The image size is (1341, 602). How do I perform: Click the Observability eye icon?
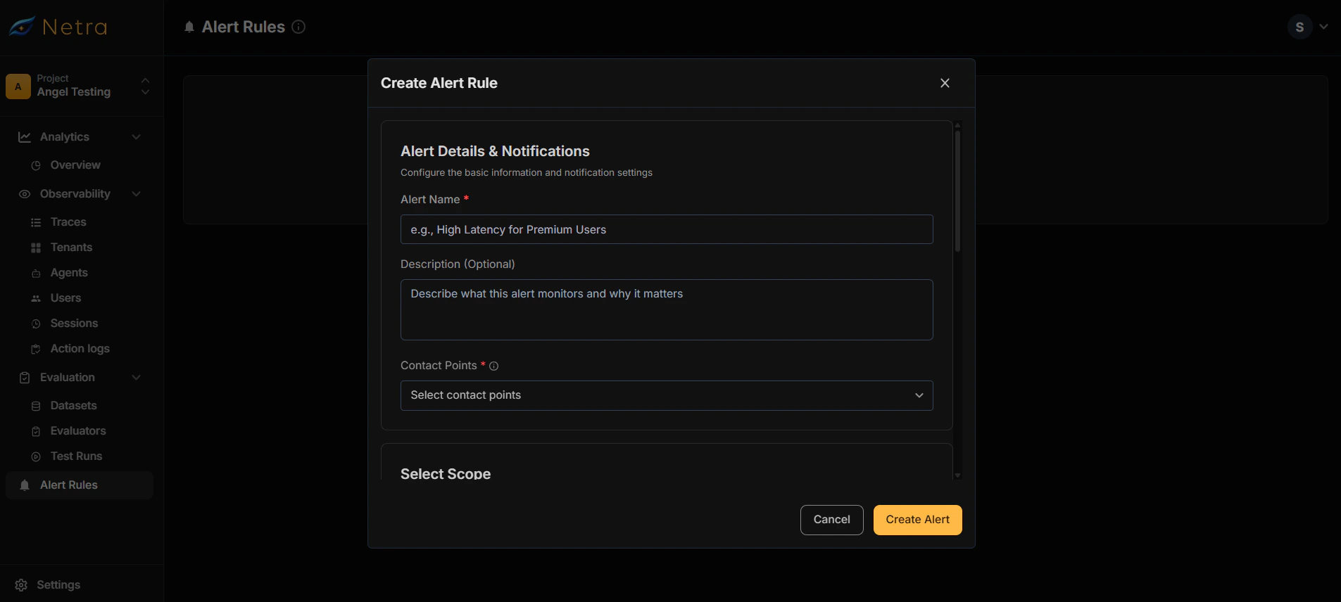click(25, 194)
